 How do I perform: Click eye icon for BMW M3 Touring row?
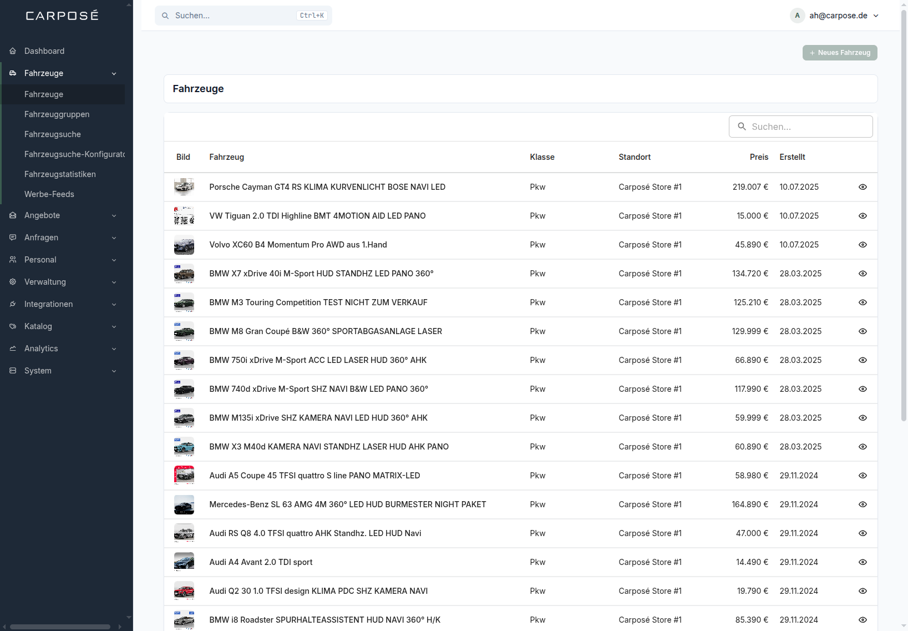[x=863, y=302]
